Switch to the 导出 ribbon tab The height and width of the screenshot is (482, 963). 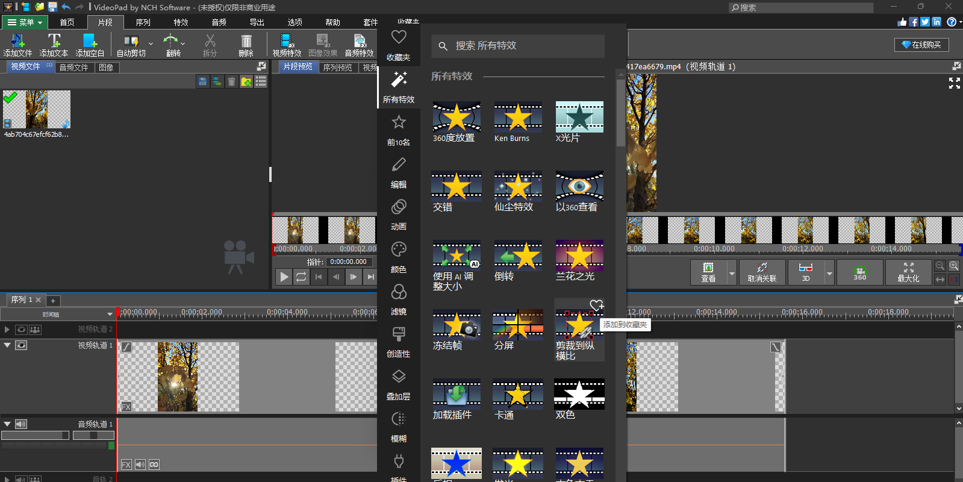(x=257, y=22)
